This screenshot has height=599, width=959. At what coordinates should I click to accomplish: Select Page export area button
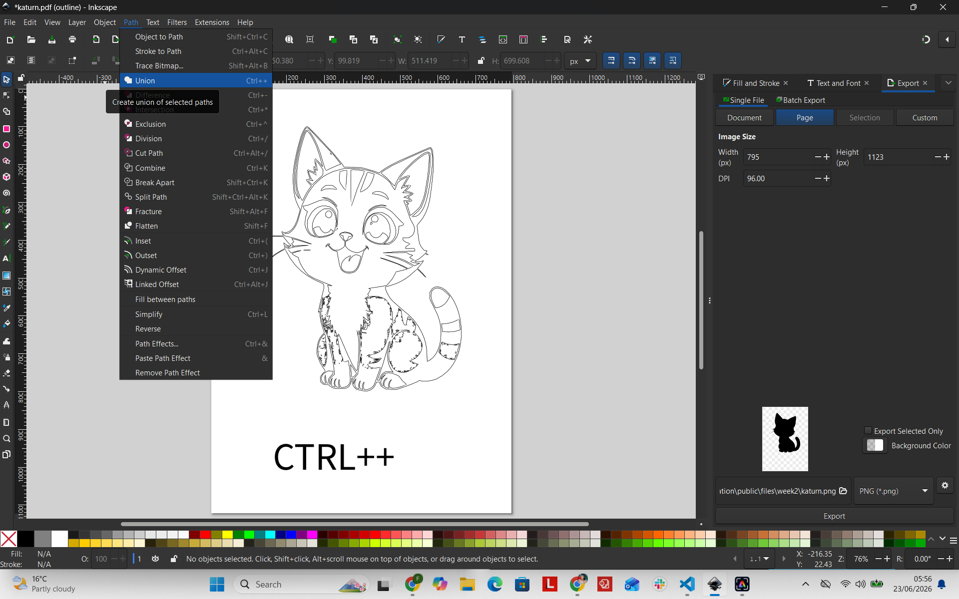[805, 117]
